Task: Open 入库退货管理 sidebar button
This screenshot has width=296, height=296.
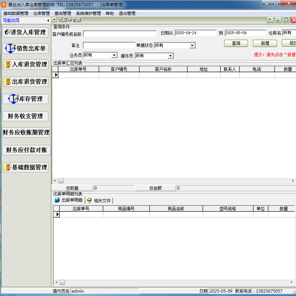Action: pos(25,64)
